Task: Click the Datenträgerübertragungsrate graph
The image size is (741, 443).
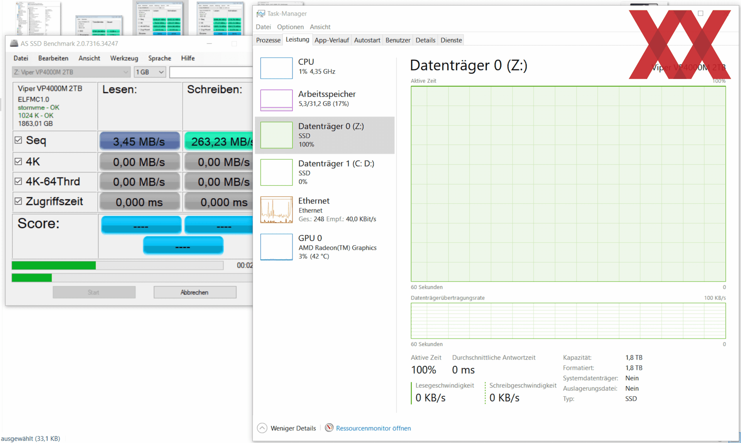Action: point(568,321)
